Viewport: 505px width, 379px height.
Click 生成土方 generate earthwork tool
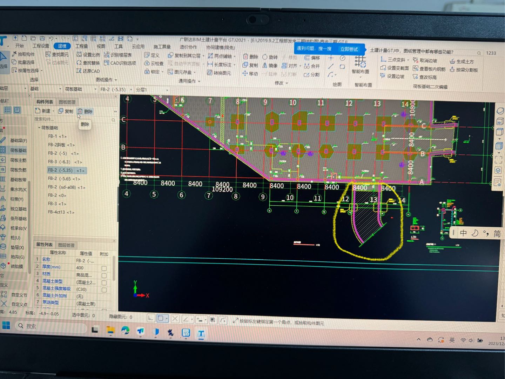coord(462,61)
